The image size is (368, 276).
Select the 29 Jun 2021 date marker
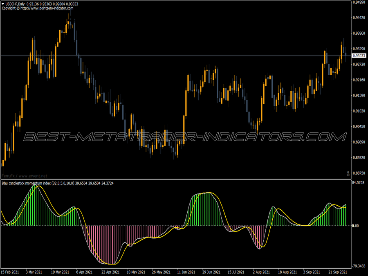coord(211,272)
